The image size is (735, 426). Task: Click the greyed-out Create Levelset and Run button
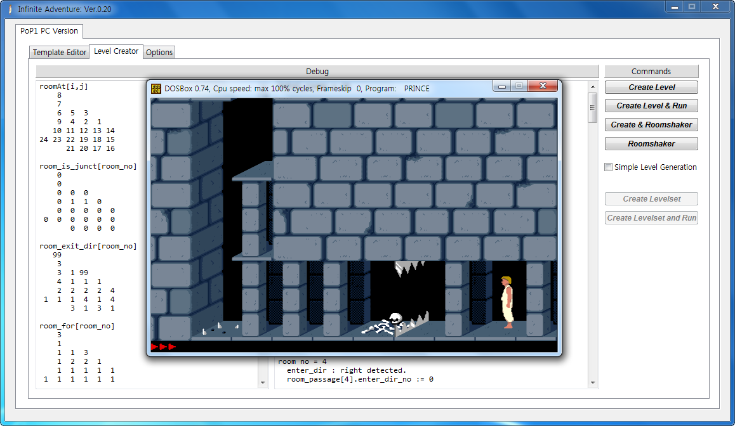(x=651, y=217)
